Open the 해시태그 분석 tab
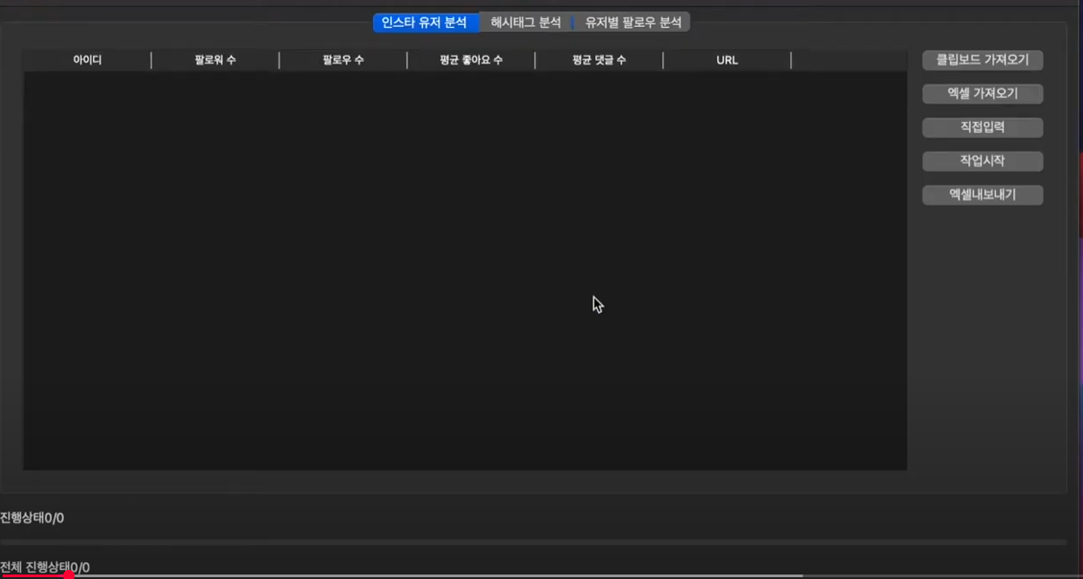This screenshot has width=1083, height=579. coord(525,22)
